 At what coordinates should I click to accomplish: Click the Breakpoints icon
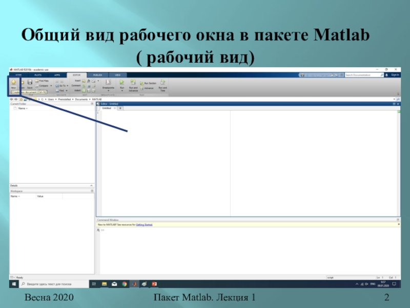[x=108, y=82]
